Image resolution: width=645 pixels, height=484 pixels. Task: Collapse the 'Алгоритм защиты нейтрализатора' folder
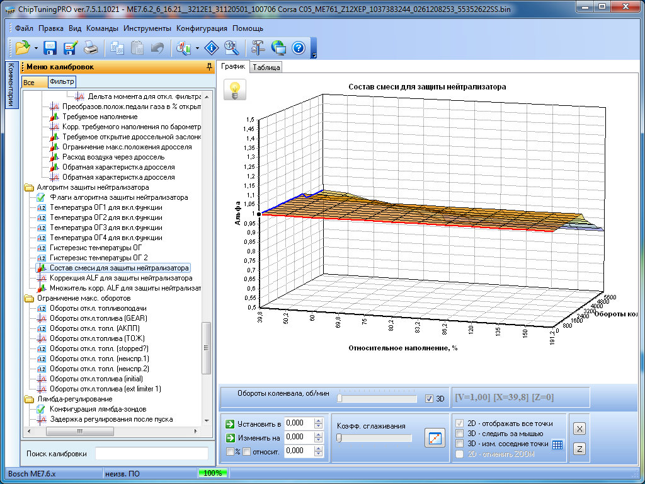(28, 187)
